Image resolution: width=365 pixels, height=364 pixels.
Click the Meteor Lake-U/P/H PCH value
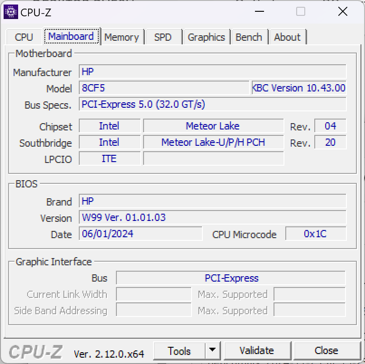pyautogui.click(x=213, y=142)
